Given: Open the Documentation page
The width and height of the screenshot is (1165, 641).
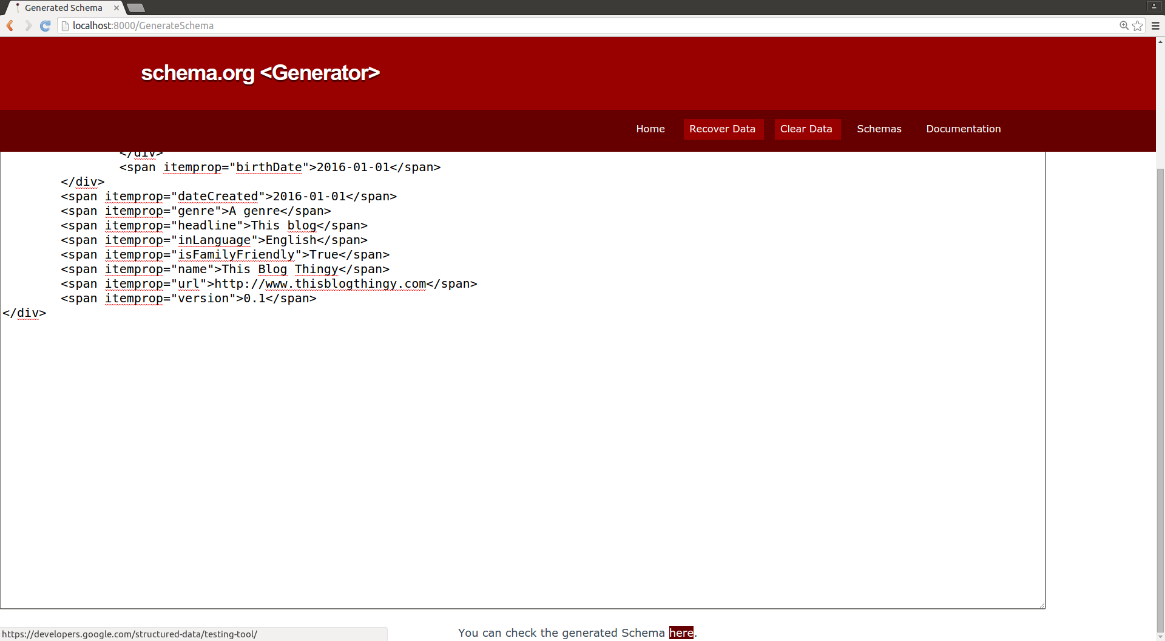Looking at the screenshot, I should pyautogui.click(x=963, y=129).
